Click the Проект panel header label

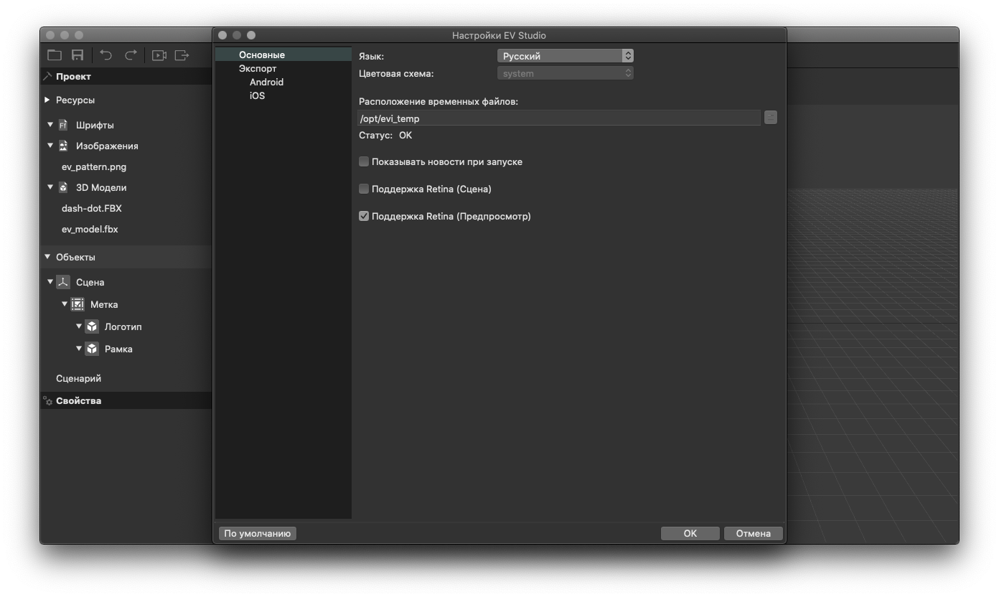pyautogui.click(x=74, y=76)
